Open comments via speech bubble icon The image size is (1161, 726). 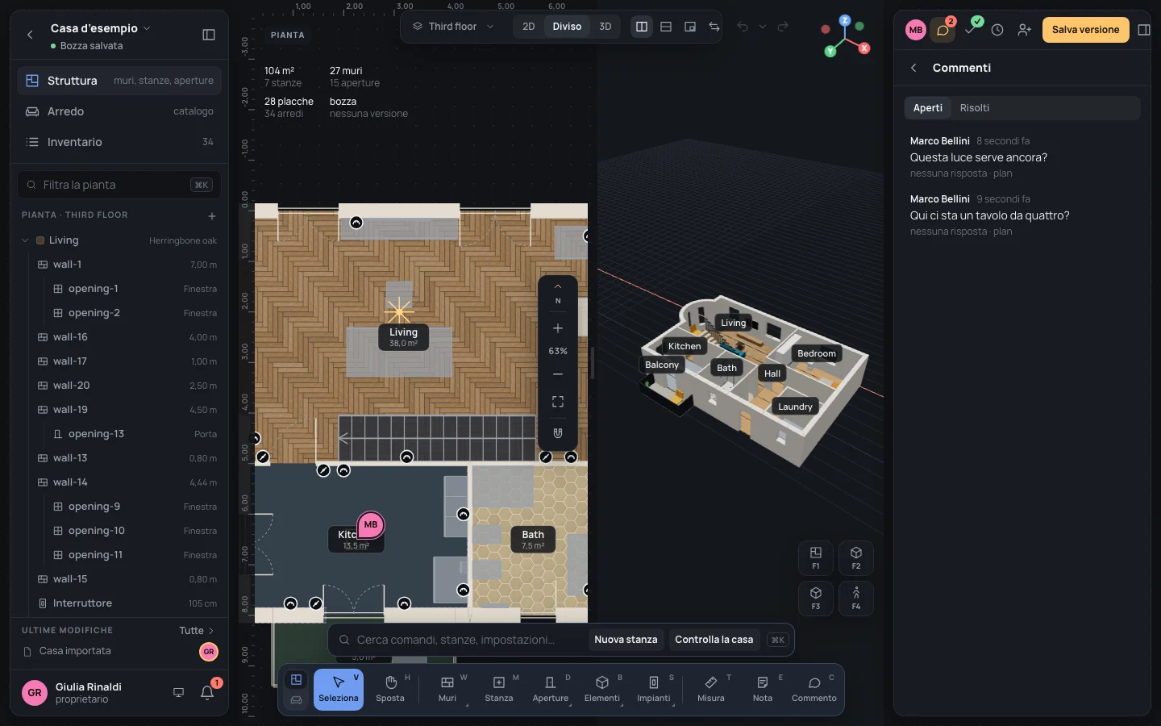coord(943,30)
